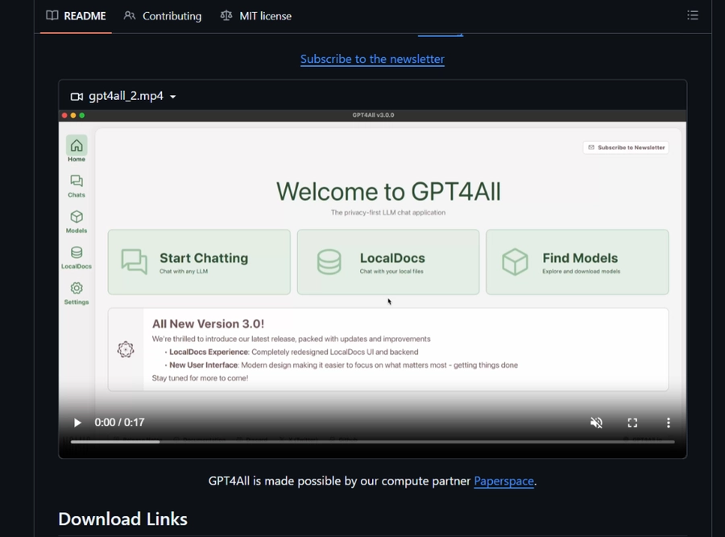Click the Find Models card

pos(577,262)
